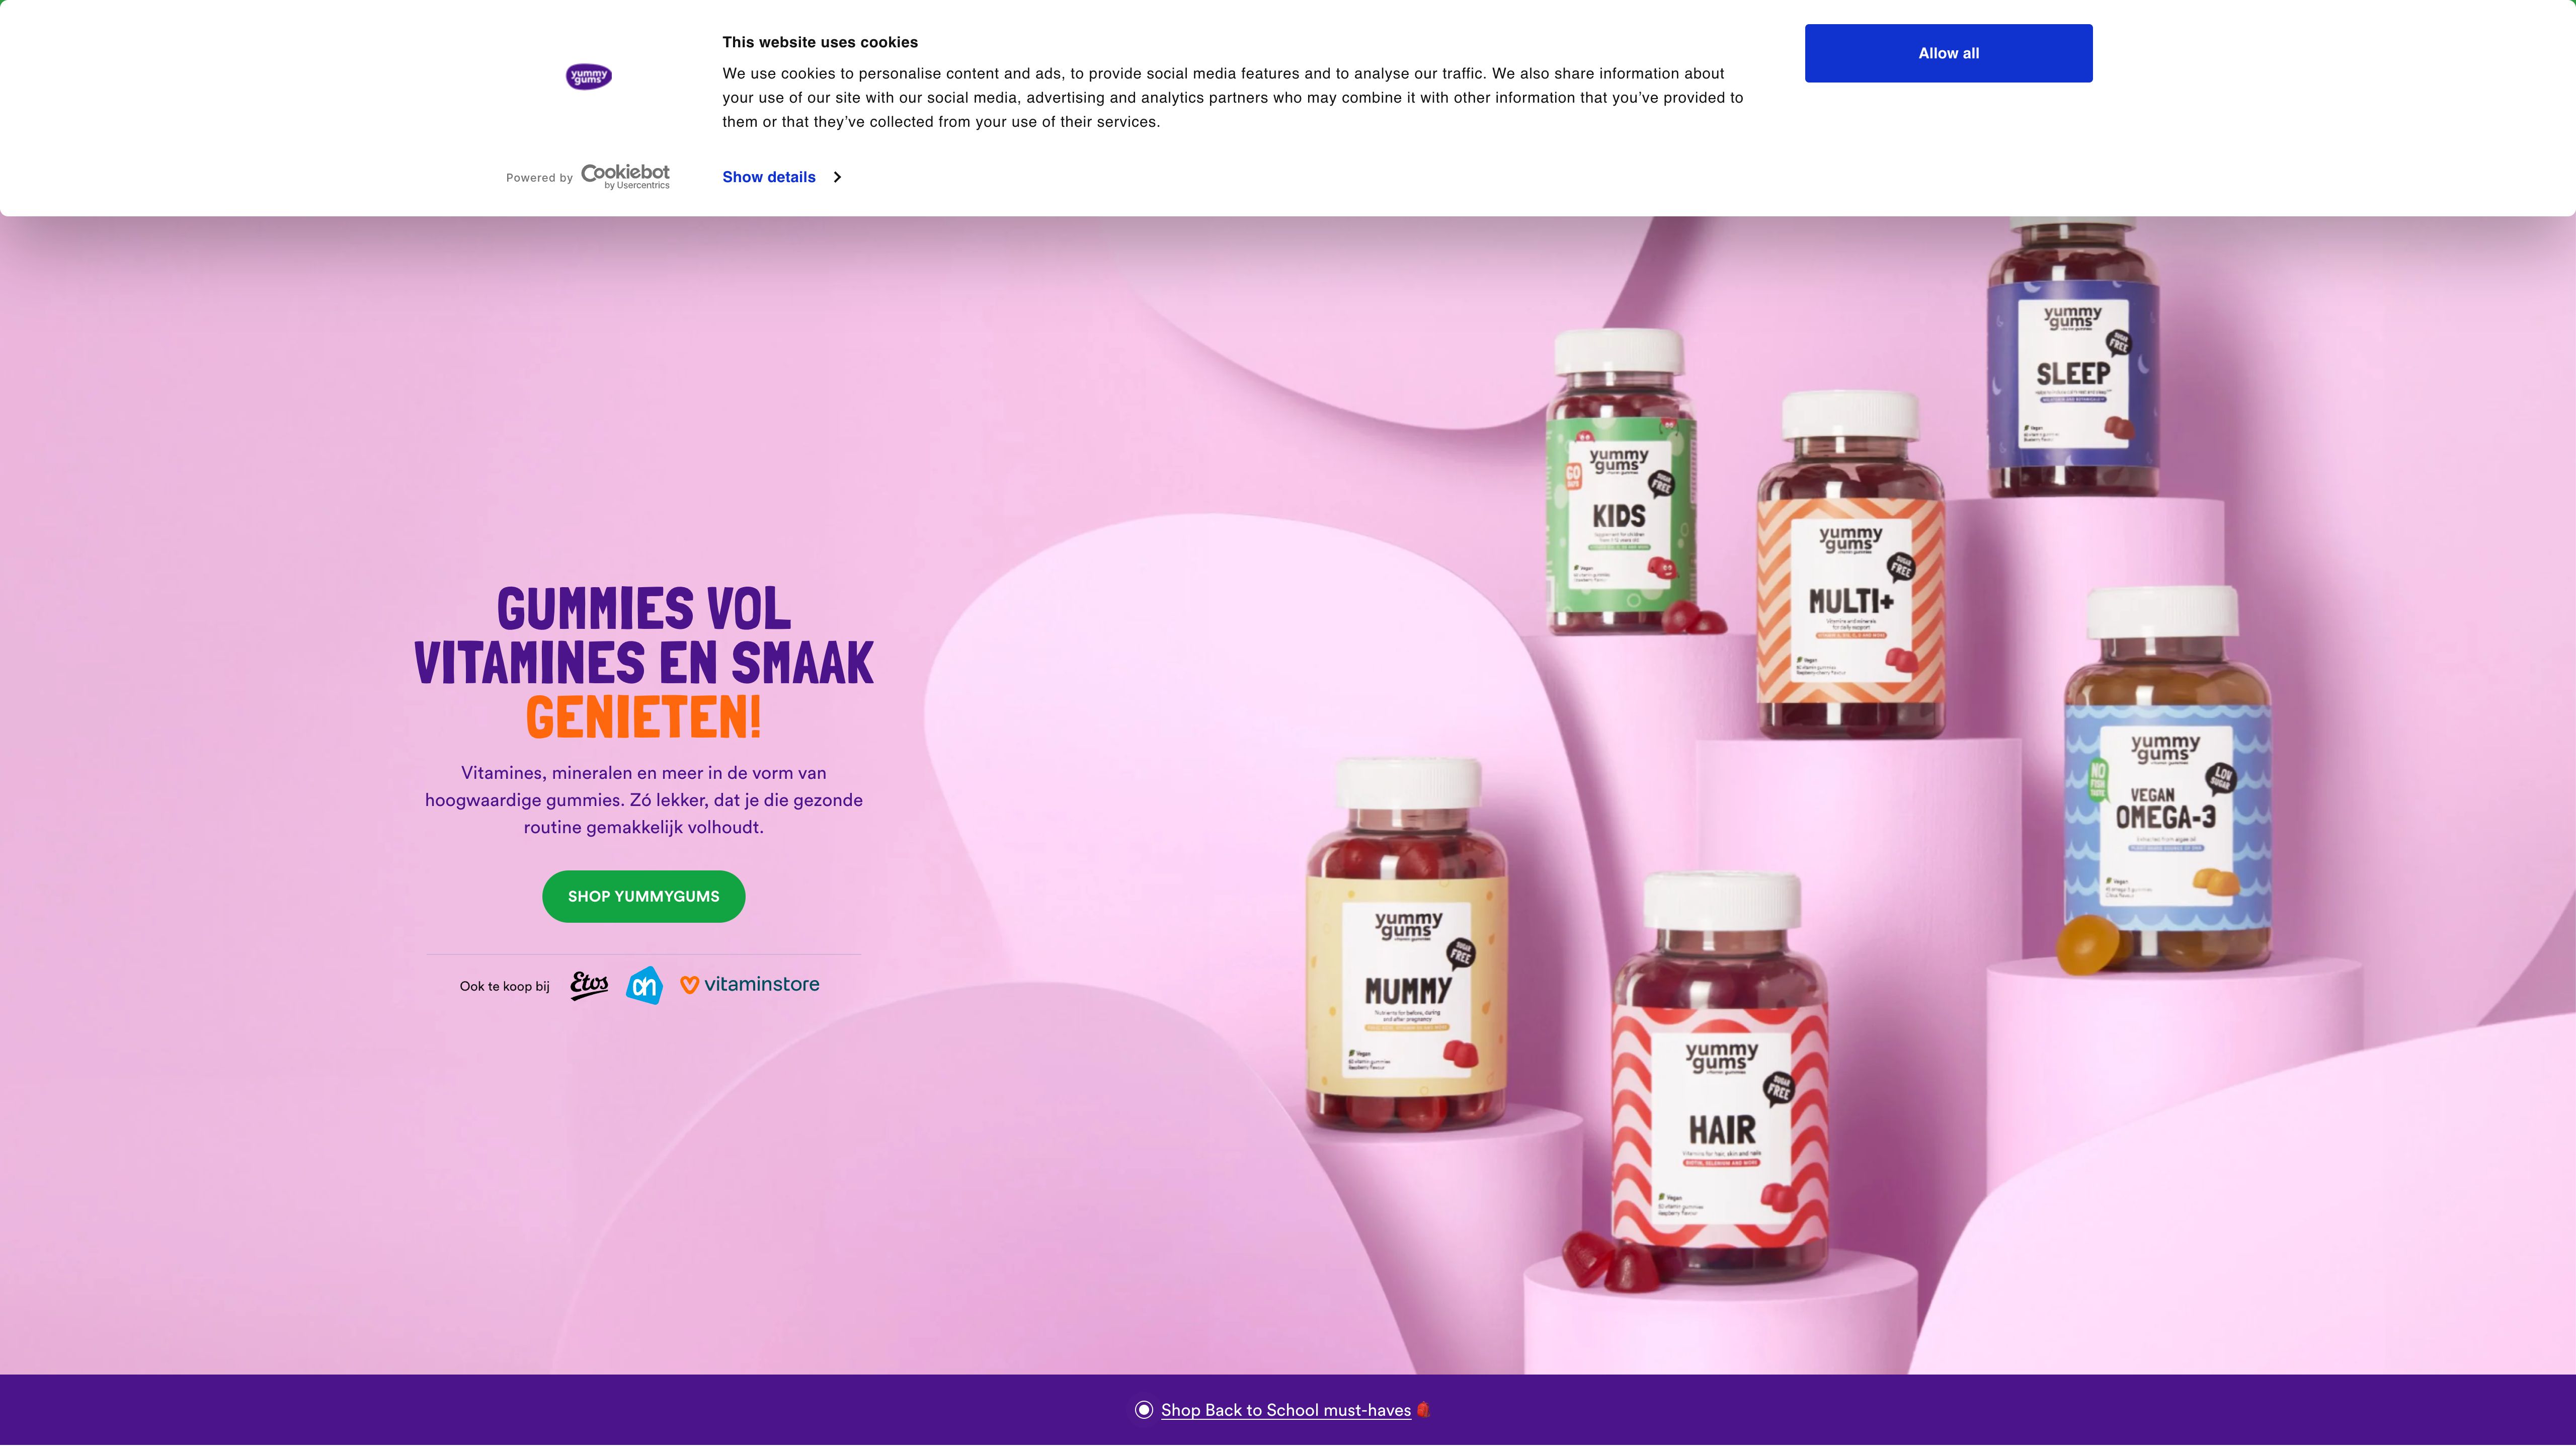Click the chevron arrow next to Show details
The height and width of the screenshot is (1449, 2576).
coord(837,177)
